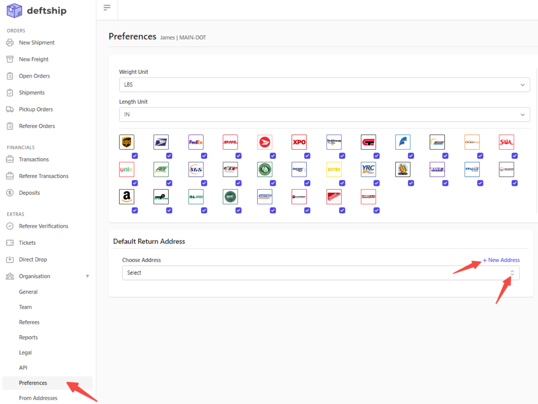Click the + New Address link
The height and width of the screenshot is (404, 538).
tap(501, 260)
